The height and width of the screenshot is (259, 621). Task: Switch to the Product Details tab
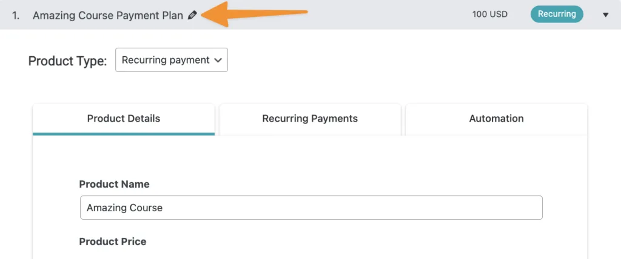pos(124,119)
